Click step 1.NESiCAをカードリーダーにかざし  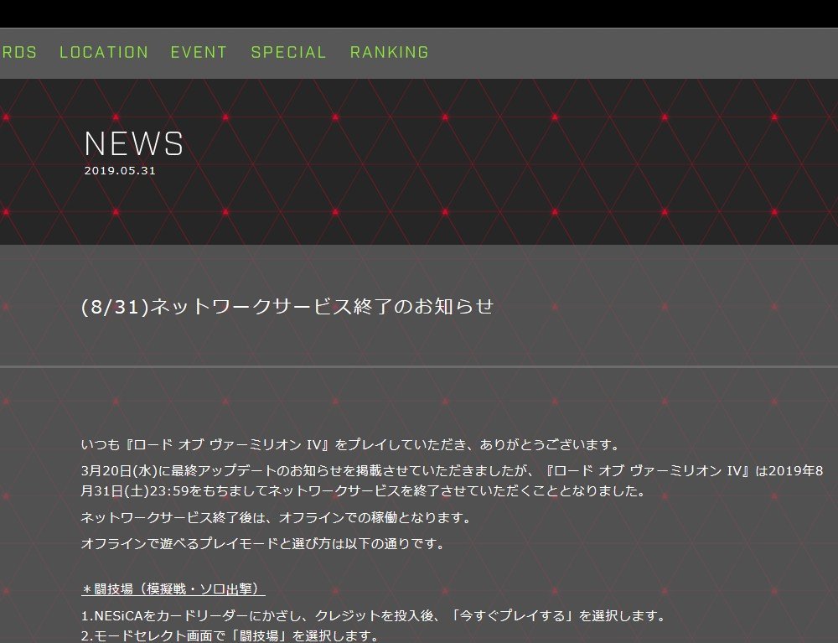point(374,615)
